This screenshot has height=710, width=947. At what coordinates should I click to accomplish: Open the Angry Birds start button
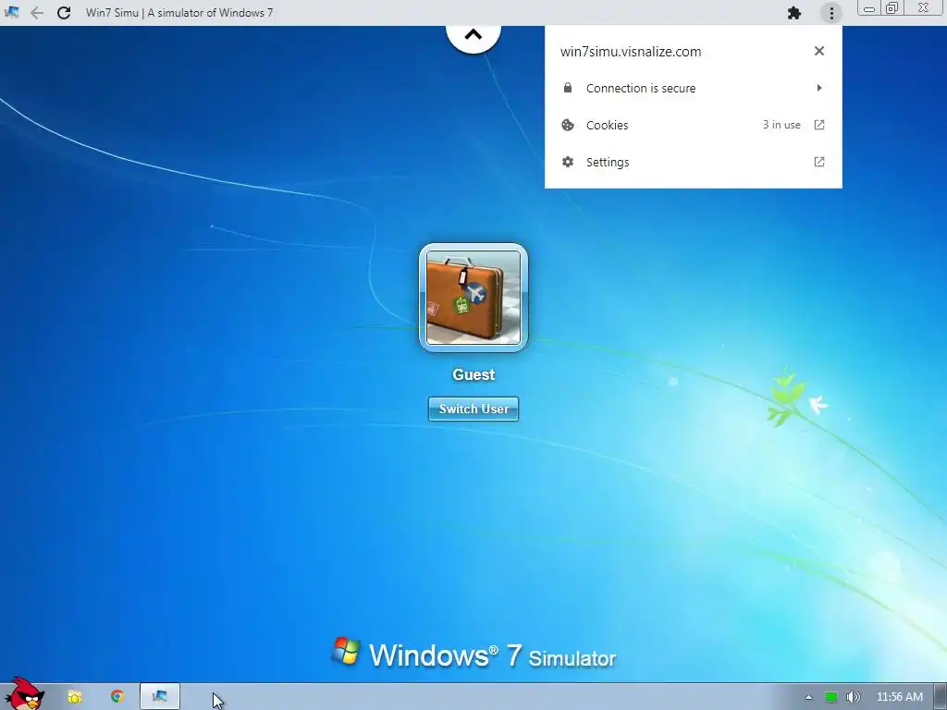pyautogui.click(x=24, y=694)
